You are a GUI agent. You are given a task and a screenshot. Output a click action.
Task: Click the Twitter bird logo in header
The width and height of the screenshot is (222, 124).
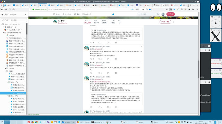pyautogui.click(x=113, y=14)
